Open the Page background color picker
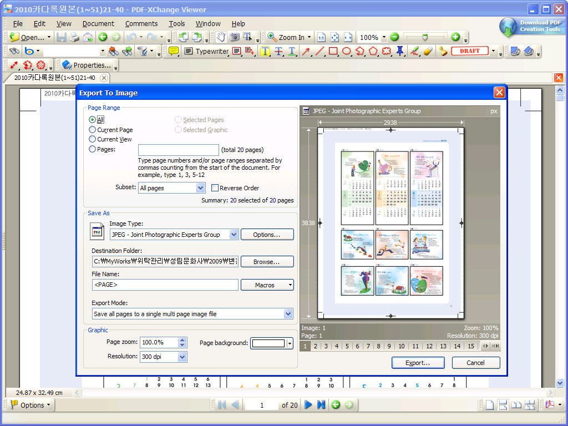 [290, 343]
